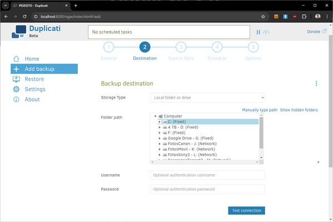Click the Restore download icon

tap(16, 79)
